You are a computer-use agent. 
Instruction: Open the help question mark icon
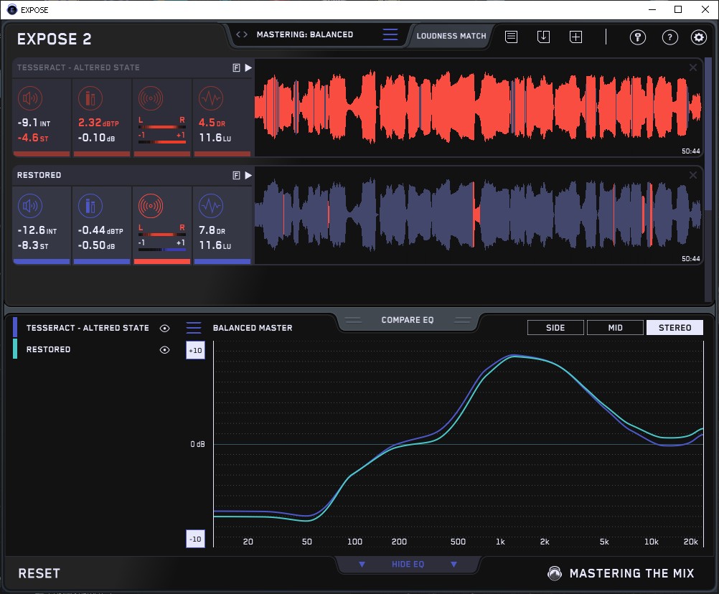click(x=669, y=37)
